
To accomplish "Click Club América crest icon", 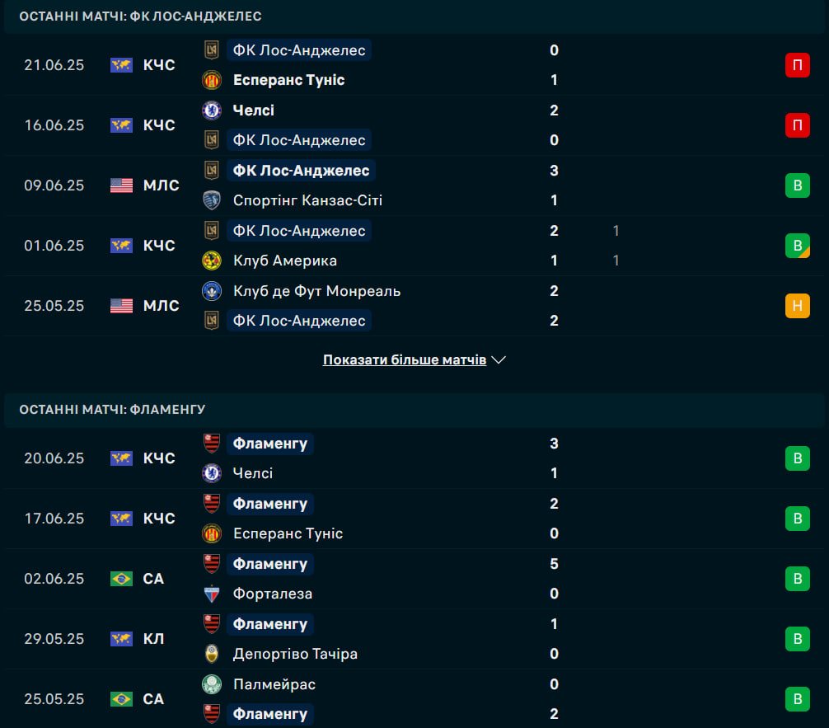I will coord(212,261).
